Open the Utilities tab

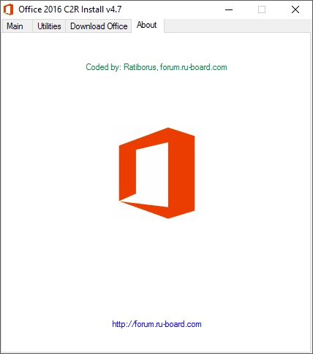click(49, 26)
